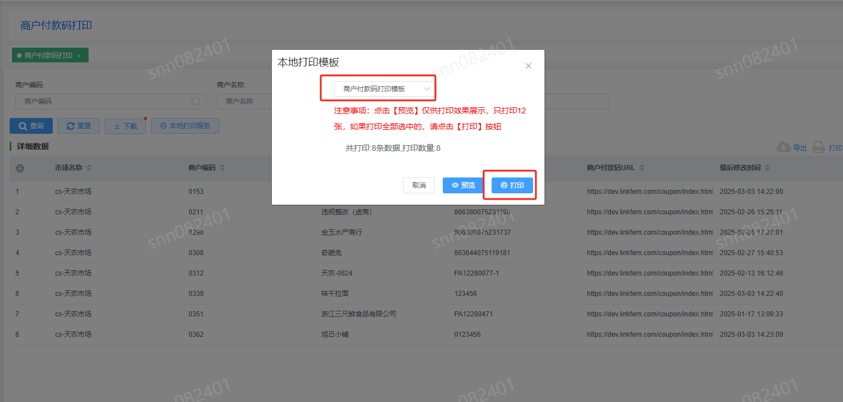Image resolution: width=843 pixels, height=402 pixels.
Task: Click the 查询 search button
Action: [x=31, y=126]
